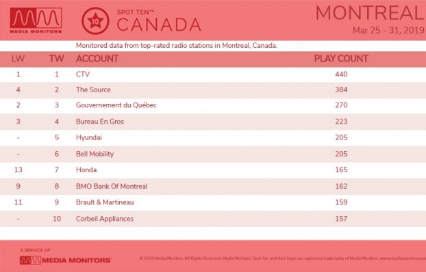This screenshot has width=426, height=272.
Task: Click the Bureau En Gros entry
Action: click(x=100, y=122)
